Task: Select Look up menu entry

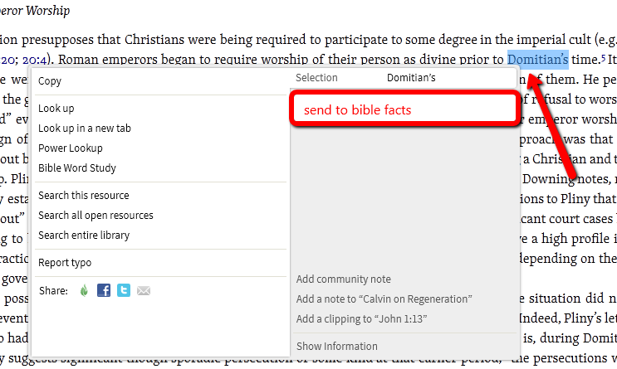Action: (56, 109)
